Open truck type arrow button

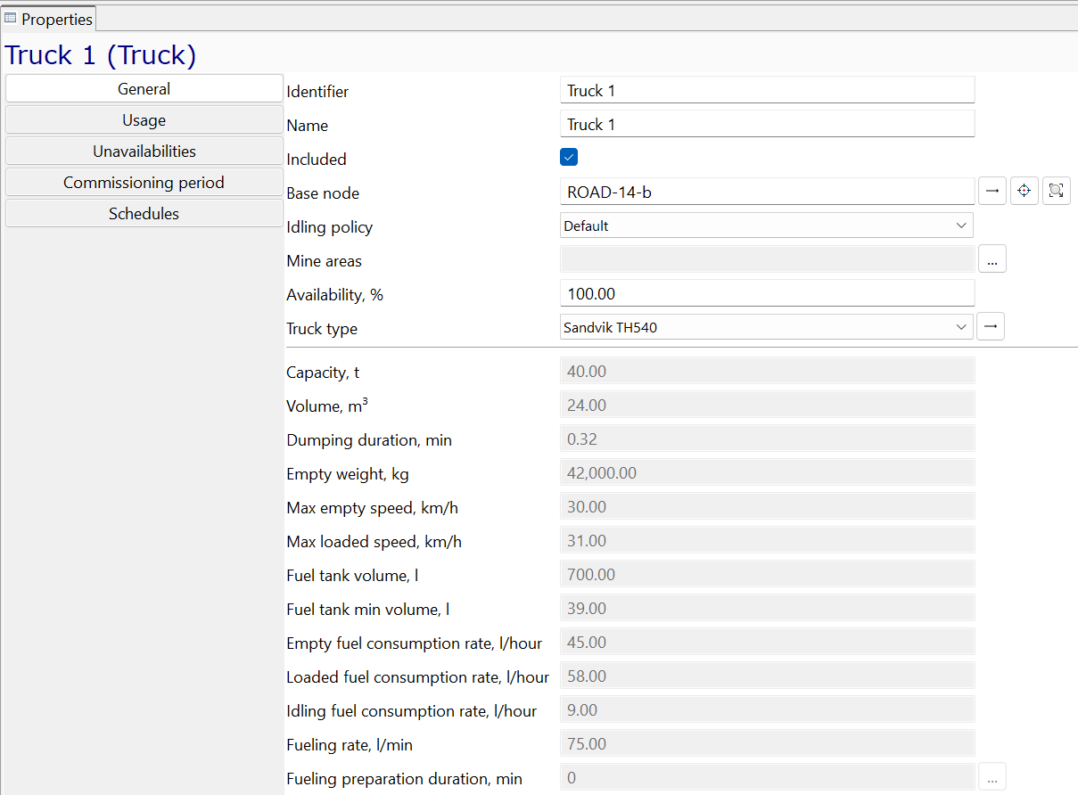pos(991,327)
